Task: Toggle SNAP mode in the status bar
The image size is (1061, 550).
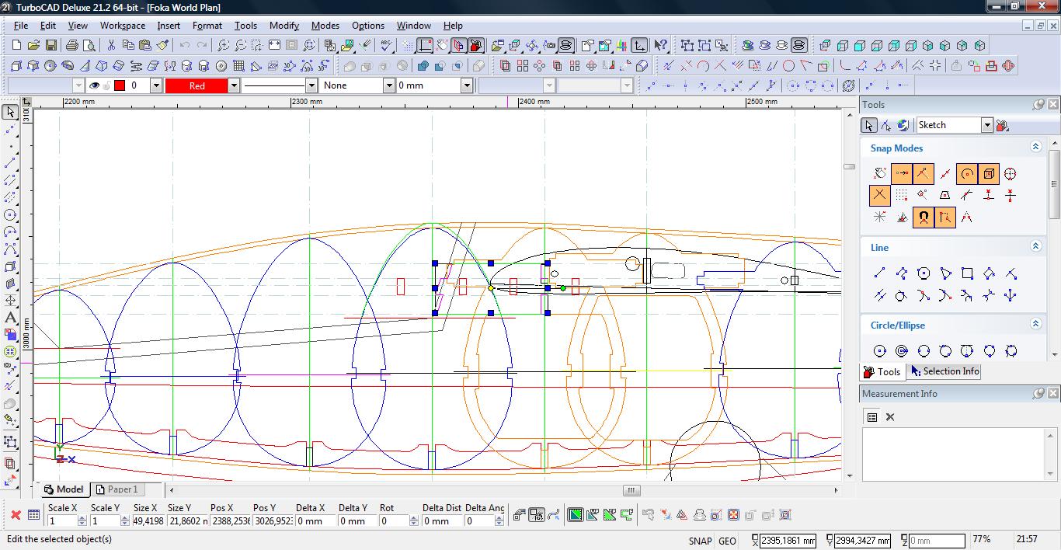Action: click(x=699, y=541)
